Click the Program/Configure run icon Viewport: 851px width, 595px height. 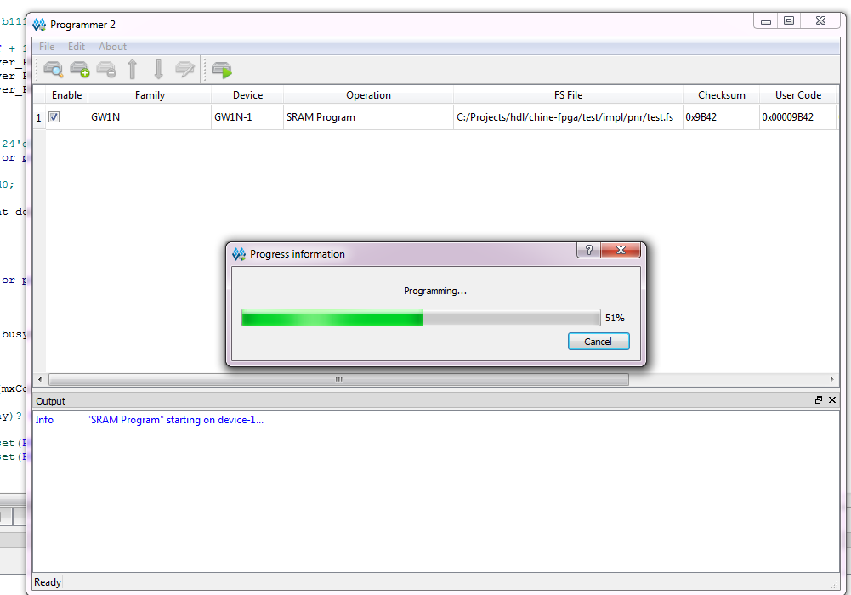point(222,70)
